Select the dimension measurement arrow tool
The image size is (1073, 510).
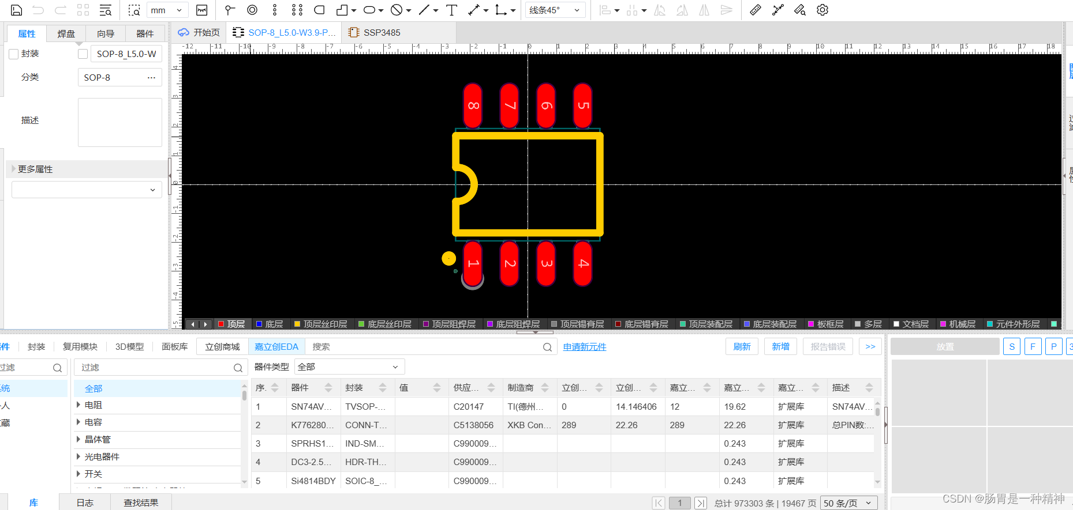474,10
